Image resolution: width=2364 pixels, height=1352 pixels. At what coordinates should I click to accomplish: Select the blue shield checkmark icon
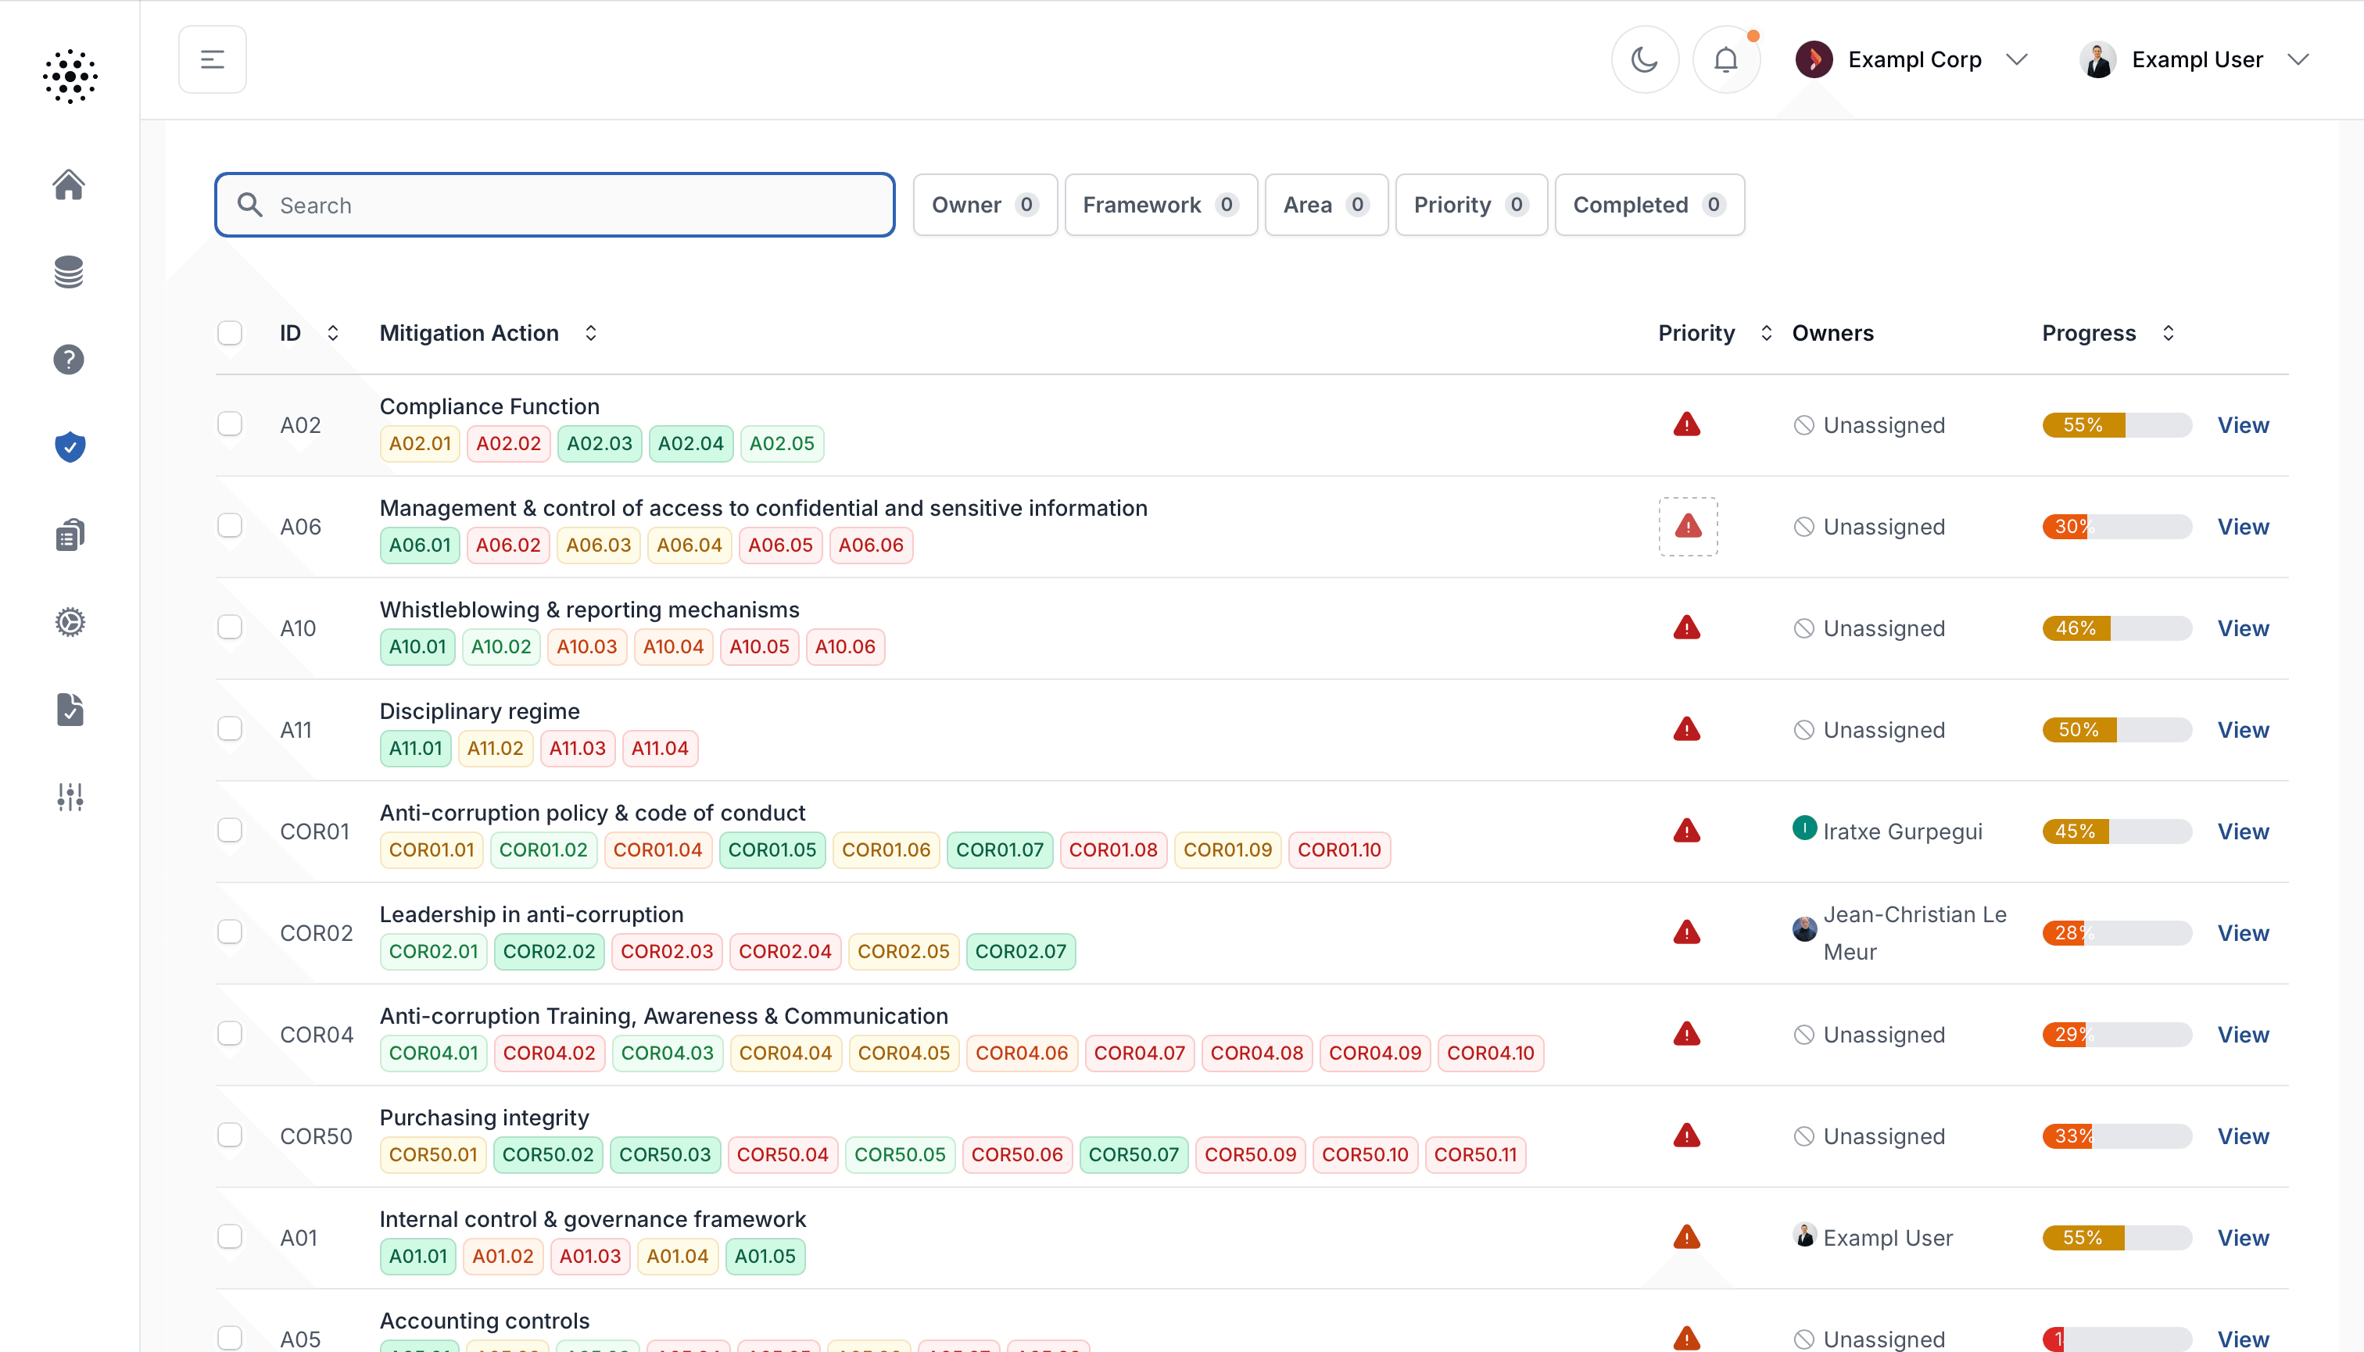[x=70, y=447]
